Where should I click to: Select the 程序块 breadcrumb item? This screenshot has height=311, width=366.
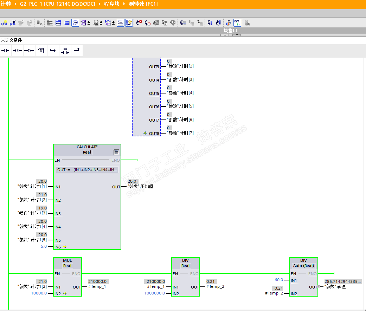coord(111,4)
